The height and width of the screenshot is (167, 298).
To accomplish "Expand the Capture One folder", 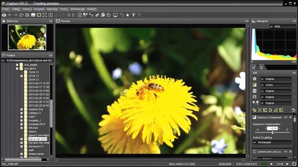I will pyautogui.click(x=21, y=109).
